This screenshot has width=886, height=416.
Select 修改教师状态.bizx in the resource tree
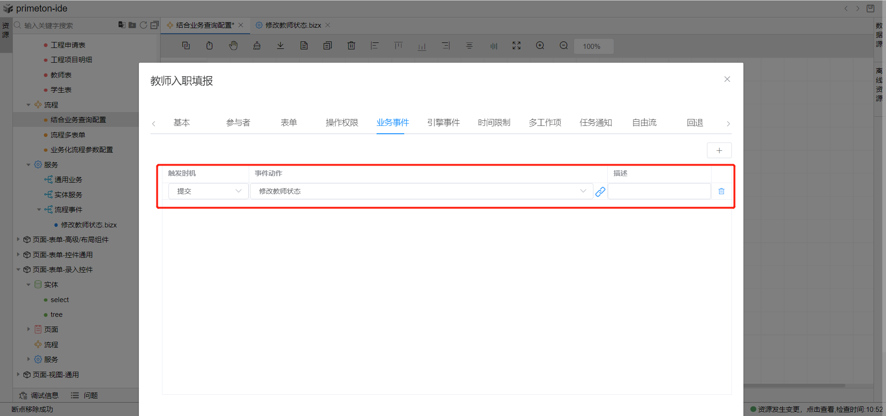coord(89,225)
